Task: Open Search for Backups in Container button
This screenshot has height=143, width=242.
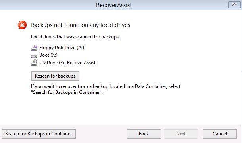Action: [x=38, y=134]
